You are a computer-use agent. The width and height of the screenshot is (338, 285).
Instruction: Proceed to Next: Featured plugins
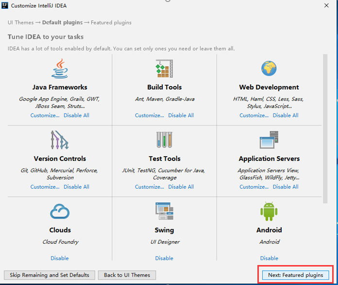[296, 275]
